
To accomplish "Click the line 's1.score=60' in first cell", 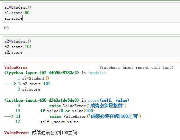I will tap(17, 13).
